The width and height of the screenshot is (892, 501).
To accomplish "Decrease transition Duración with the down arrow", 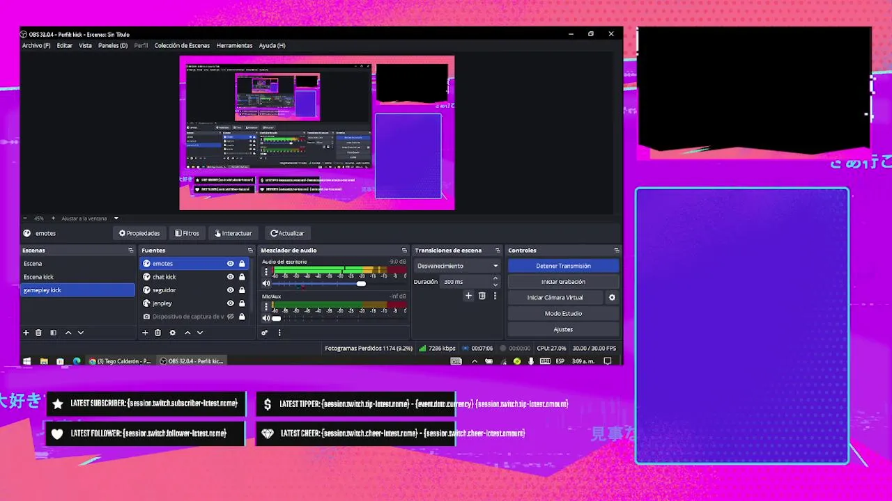I will click(x=495, y=285).
